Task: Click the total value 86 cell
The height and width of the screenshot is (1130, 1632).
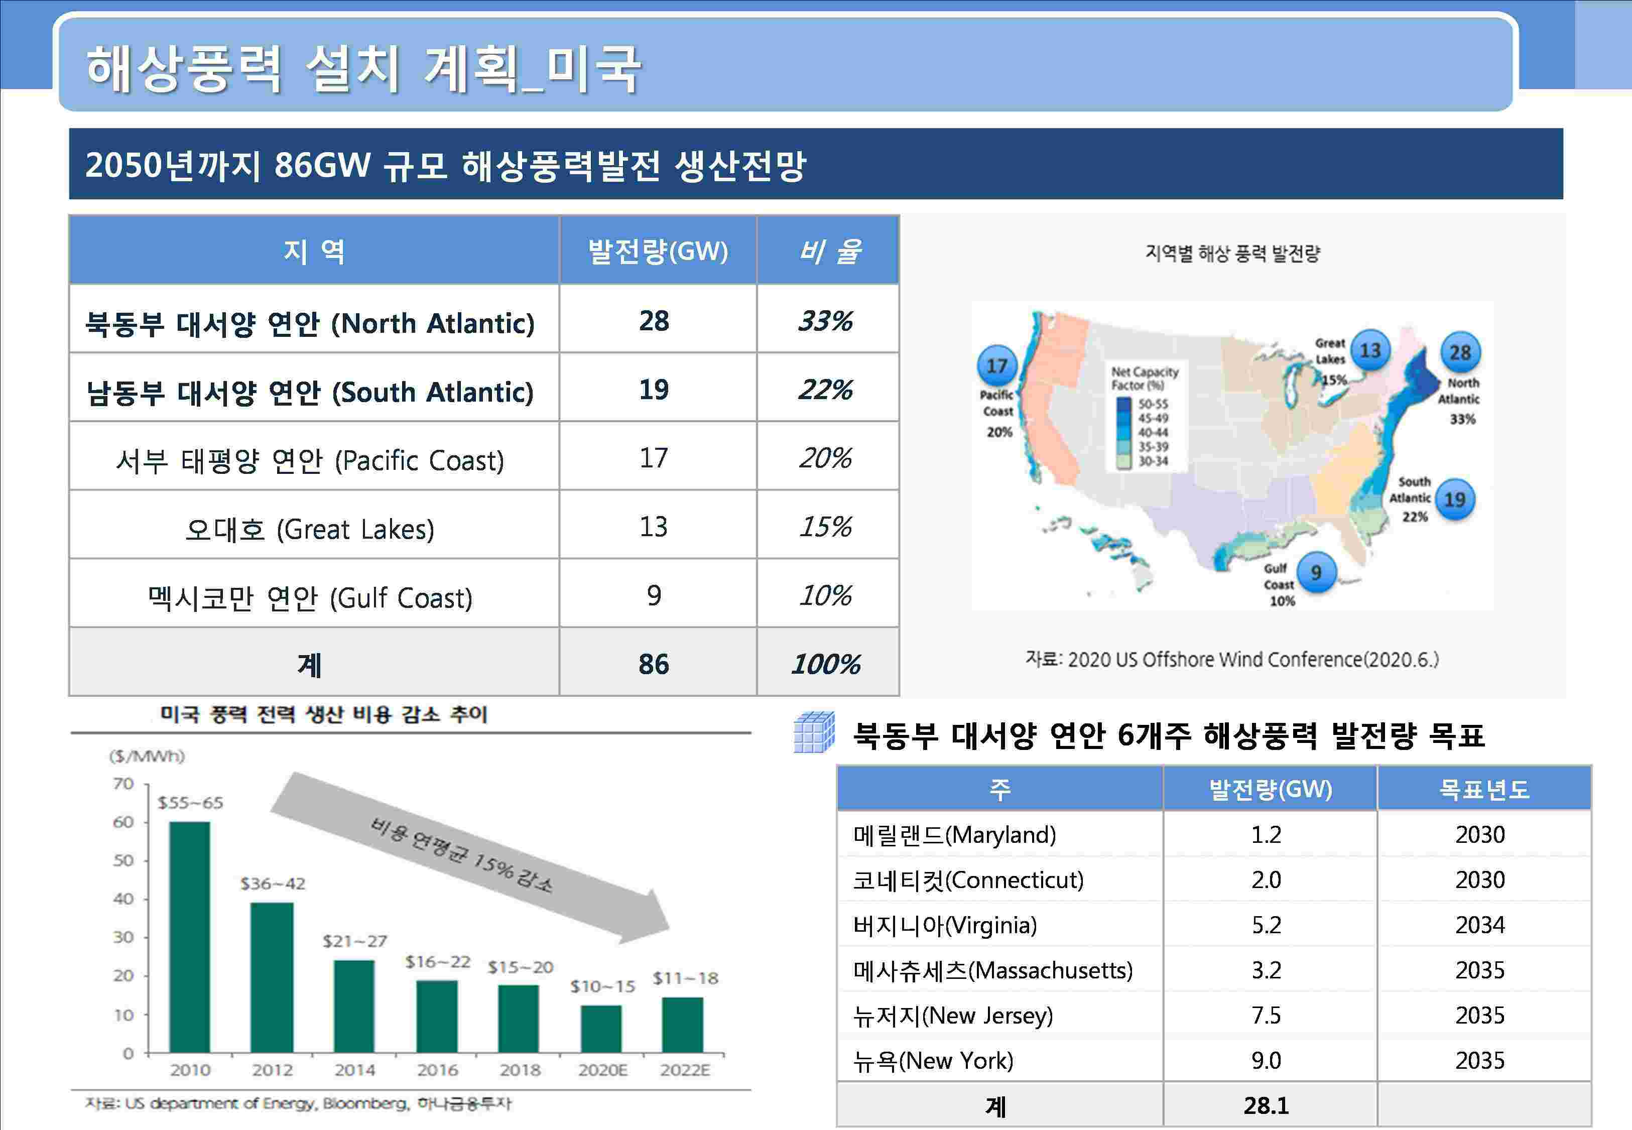Action: pos(654,664)
